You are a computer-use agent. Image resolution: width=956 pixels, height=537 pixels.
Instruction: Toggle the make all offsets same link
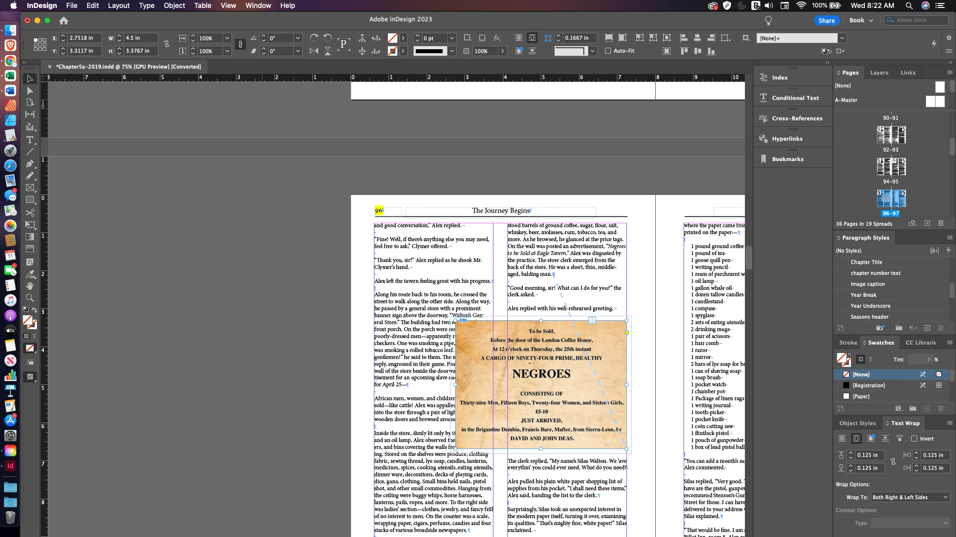coord(893,461)
